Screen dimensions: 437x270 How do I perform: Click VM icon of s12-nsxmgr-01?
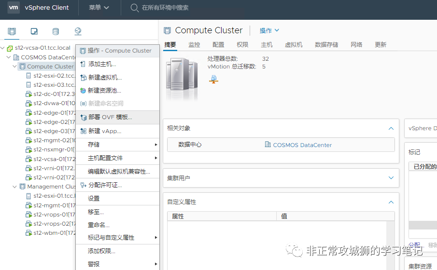pyautogui.click(x=28, y=149)
